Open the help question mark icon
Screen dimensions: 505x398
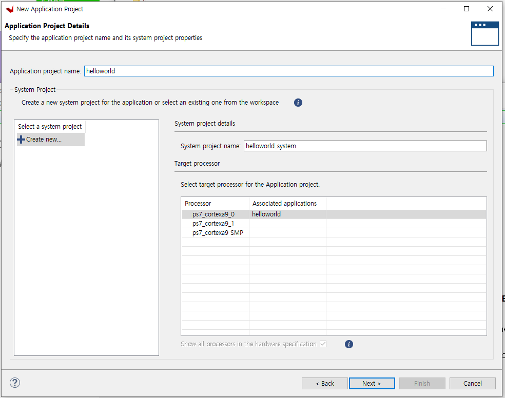[15, 383]
